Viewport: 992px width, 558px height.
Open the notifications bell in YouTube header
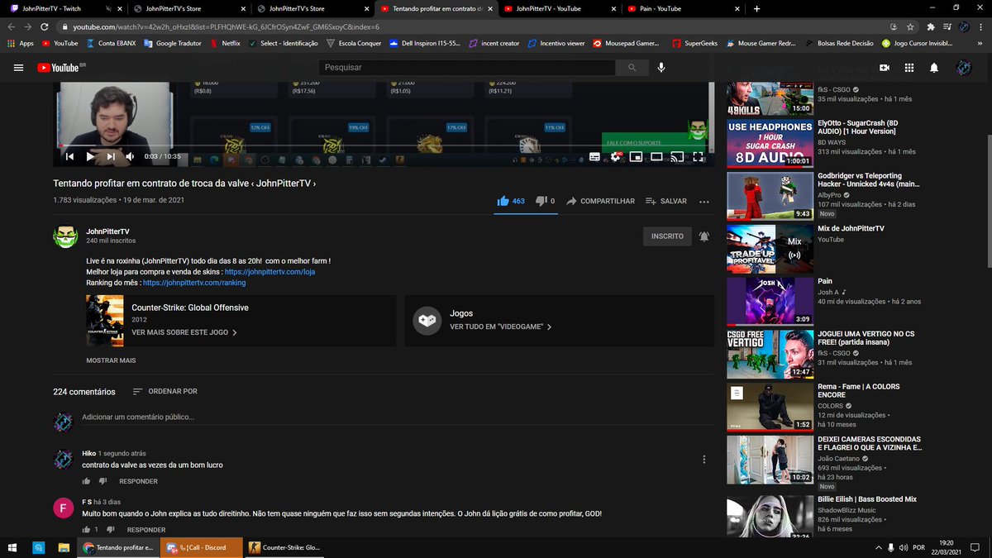(x=934, y=68)
